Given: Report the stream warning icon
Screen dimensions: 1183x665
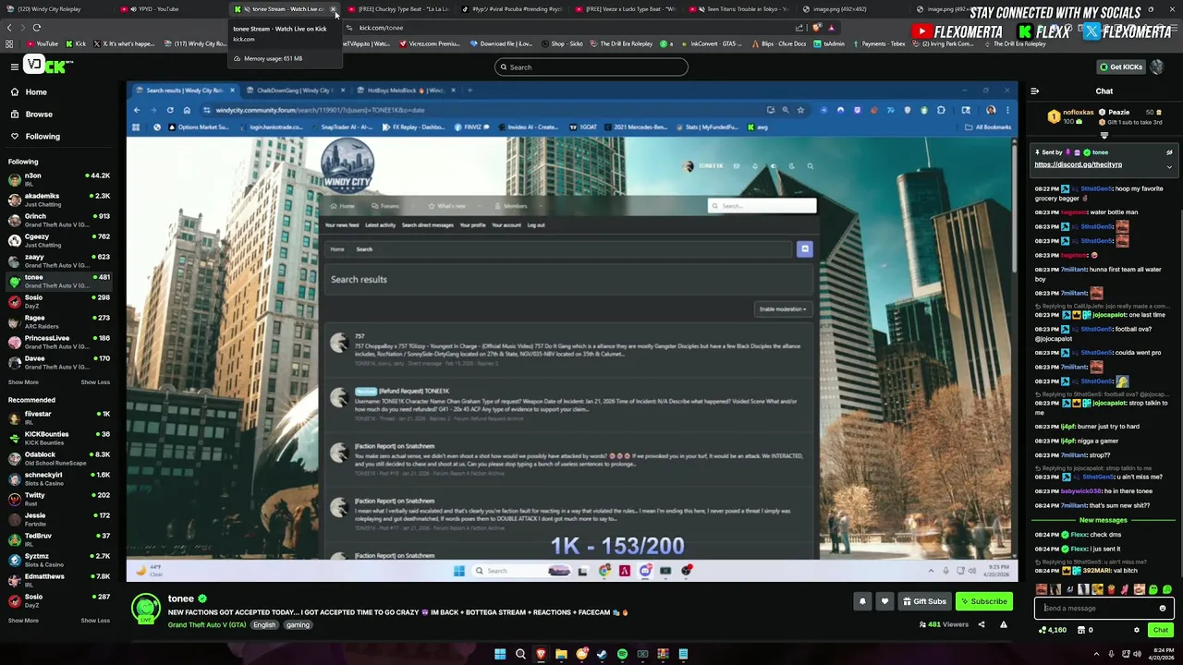Looking at the screenshot, I should pyautogui.click(x=1004, y=625).
